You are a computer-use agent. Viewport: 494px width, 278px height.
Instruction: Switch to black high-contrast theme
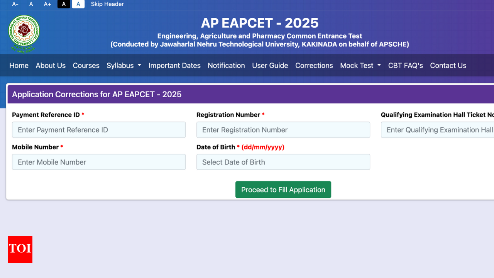pos(64,4)
